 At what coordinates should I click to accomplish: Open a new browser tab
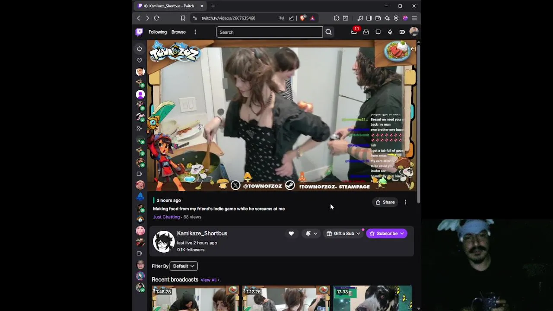213,6
